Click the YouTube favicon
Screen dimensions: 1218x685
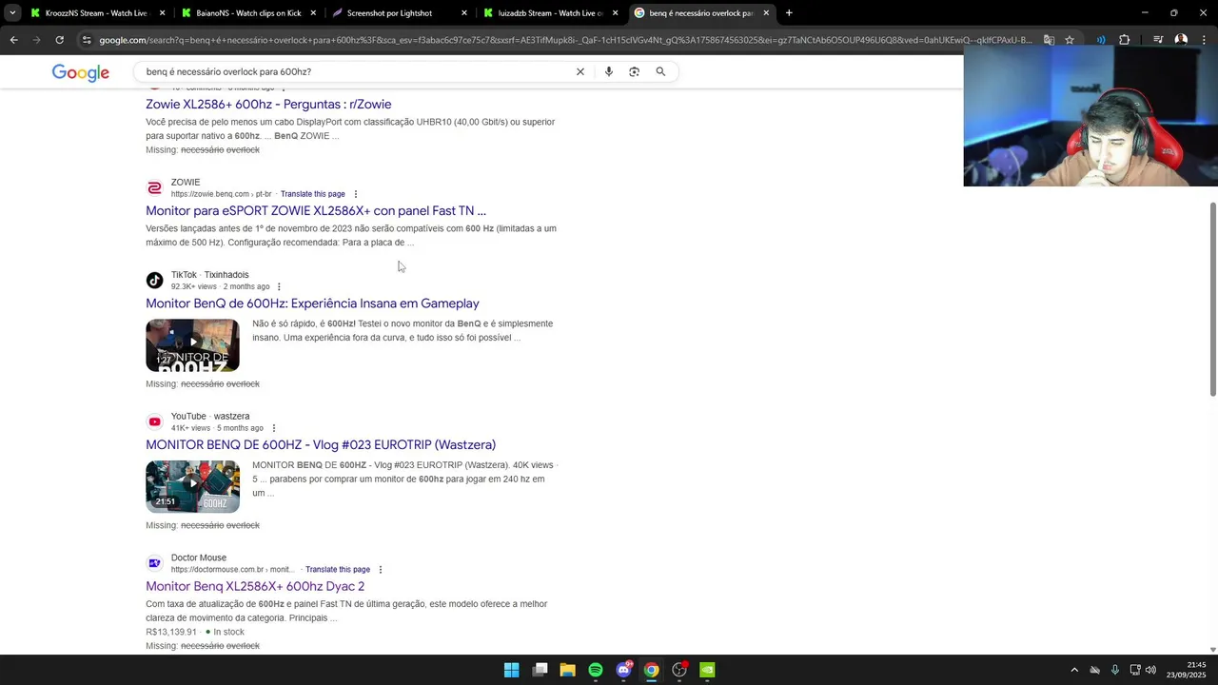tap(154, 421)
